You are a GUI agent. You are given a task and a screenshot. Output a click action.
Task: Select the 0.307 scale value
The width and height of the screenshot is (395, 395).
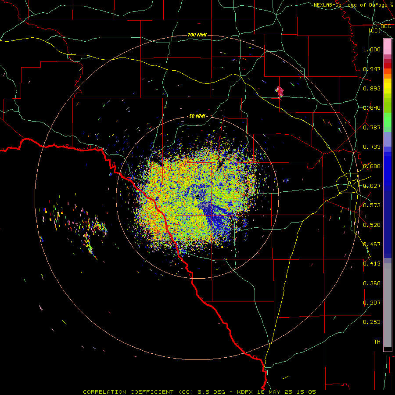(372, 303)
